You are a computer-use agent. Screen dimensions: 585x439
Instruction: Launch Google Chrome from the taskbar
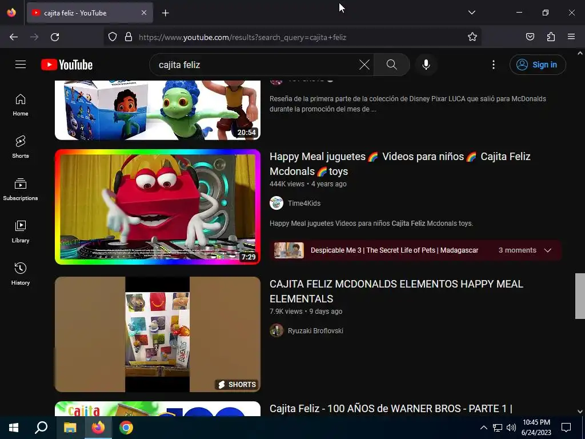(126, 428)
